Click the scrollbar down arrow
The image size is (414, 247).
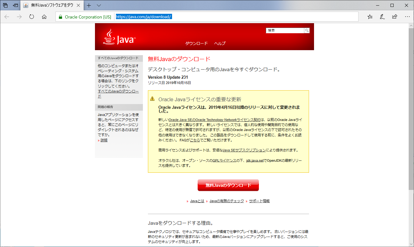[x=411, y=244]
